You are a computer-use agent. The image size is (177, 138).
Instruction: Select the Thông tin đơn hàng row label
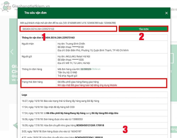coord(32,69)
